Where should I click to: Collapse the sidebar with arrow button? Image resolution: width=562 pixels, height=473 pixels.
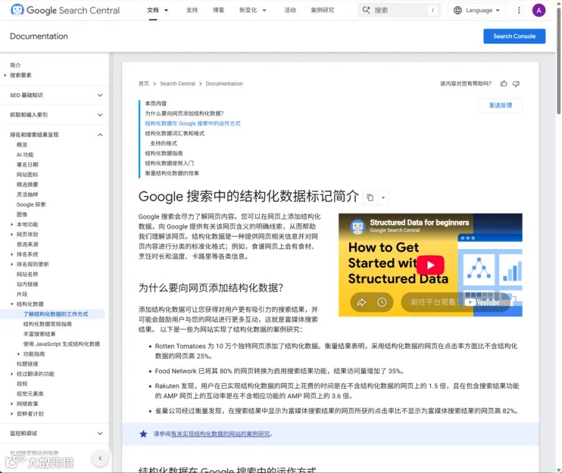pyautogui.click(x=100, y=458)
